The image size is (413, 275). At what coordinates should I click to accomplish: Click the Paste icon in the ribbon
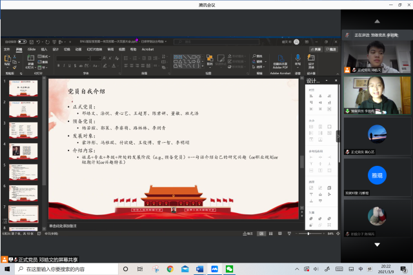point(7,61)
